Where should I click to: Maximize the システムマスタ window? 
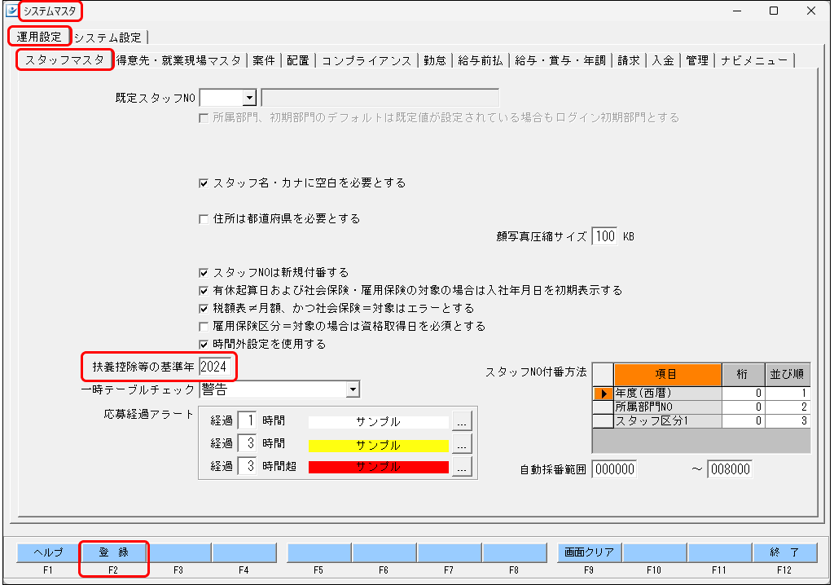(x=774, y=11)
